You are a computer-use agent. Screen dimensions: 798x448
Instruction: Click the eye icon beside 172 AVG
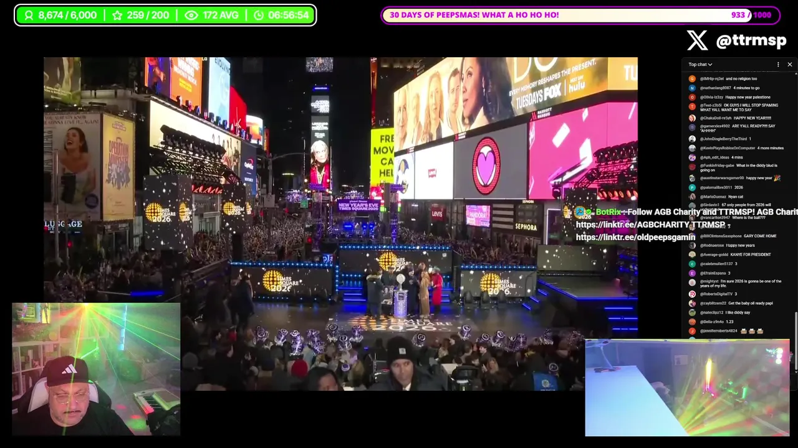pyautogui.click(x=191, y=15)
